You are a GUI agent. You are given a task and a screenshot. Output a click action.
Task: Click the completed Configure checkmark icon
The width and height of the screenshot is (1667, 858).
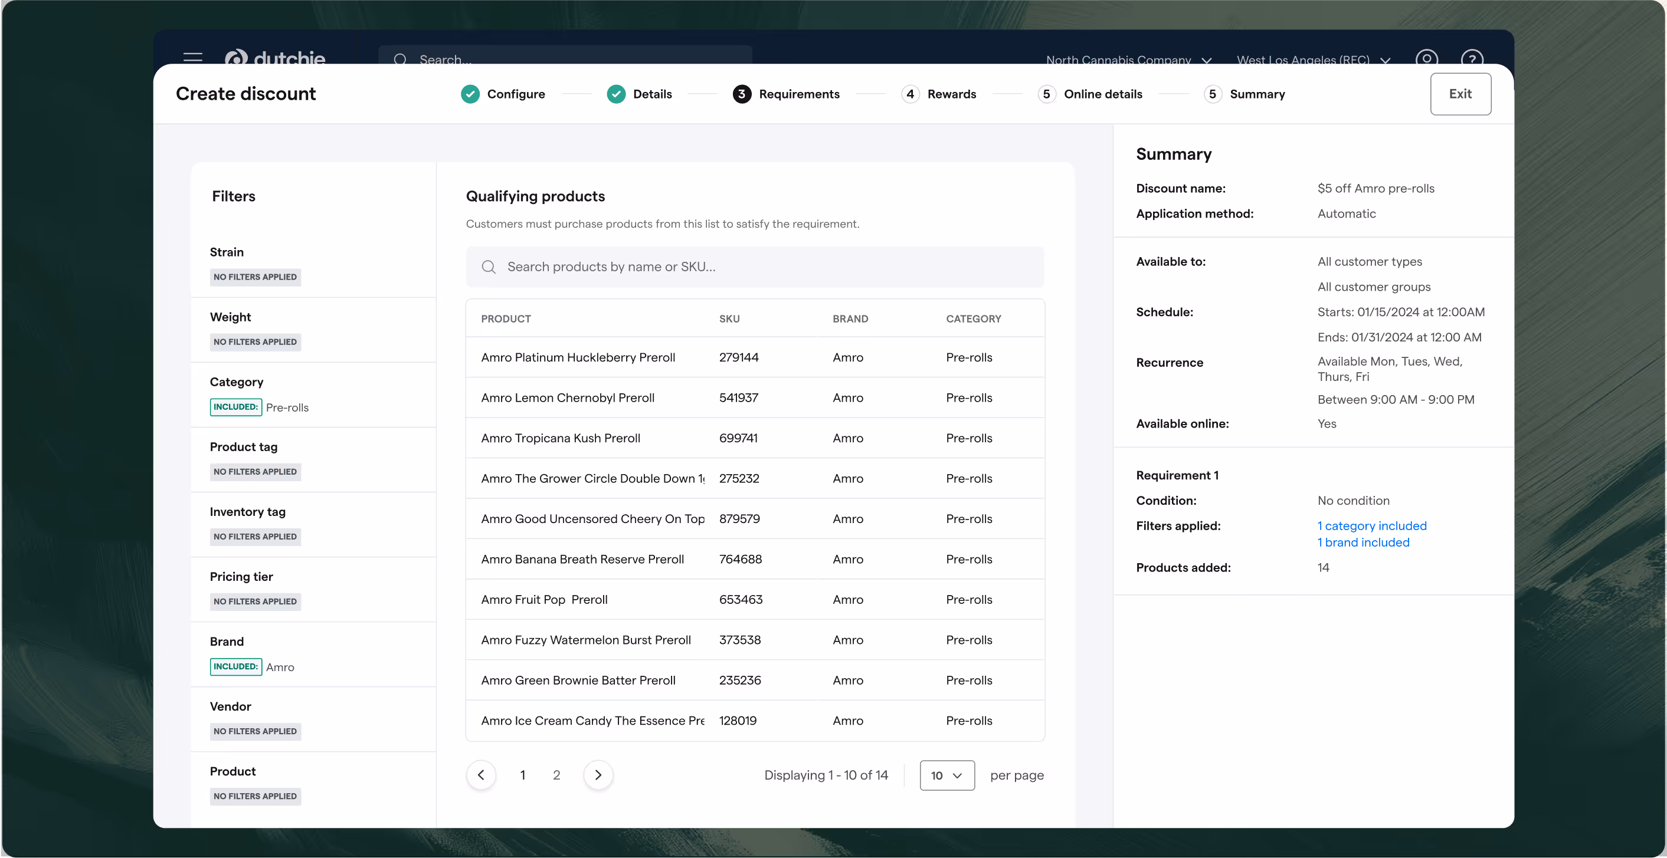[x=470, y=94]
